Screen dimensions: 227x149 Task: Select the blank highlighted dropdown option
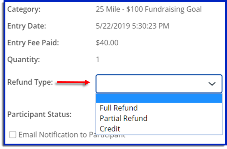pos(159,98)
